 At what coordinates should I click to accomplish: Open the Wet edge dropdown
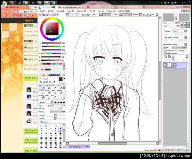[x=180, y=38]
